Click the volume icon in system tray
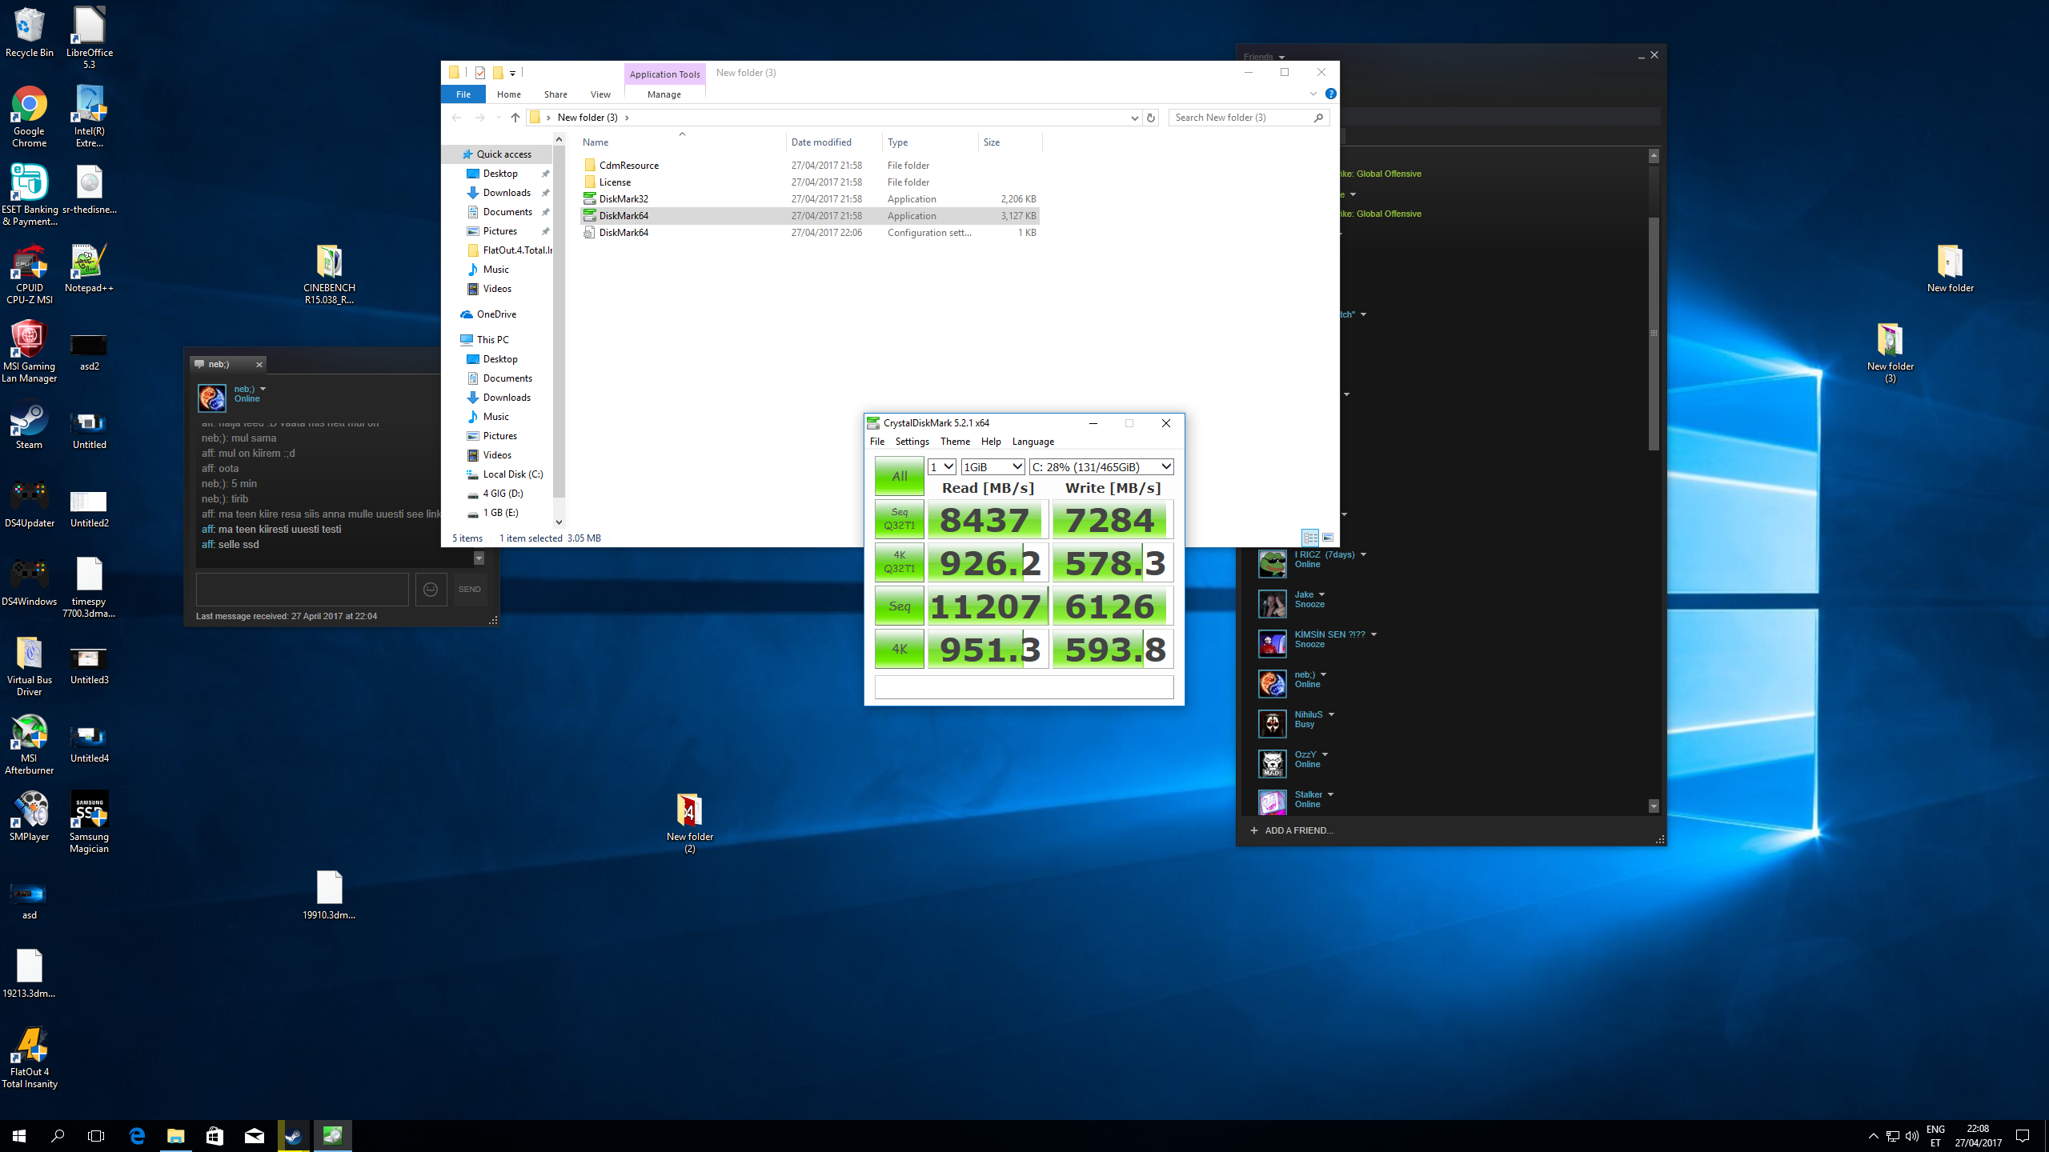This screenshot has width=2049, height=1152. [x=1912, y=1136]
